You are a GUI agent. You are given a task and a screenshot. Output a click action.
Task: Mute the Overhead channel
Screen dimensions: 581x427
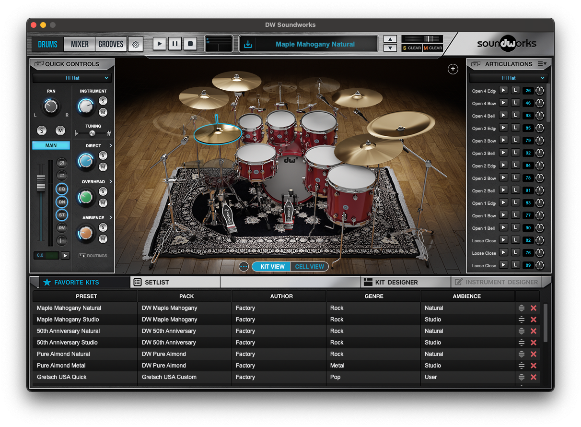click(x=103, y=203)
